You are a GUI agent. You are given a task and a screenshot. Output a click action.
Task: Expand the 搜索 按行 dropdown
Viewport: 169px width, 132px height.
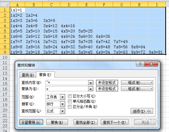click(x=62, y=104)
